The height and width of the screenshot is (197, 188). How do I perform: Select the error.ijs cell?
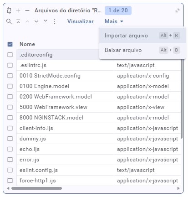click(x=65, y=160)
